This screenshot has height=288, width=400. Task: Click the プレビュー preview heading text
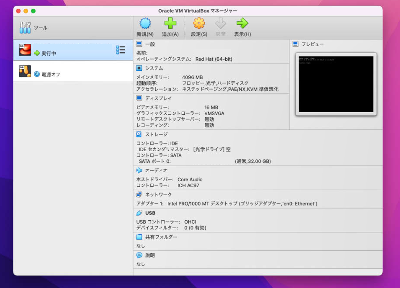tap(313, 44)
